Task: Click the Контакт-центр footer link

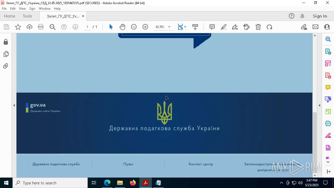Action: click(x=201, y=164)
